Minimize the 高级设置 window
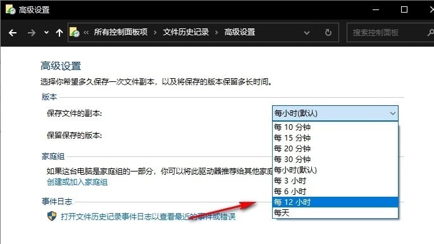434x244 pixels. point(376,9)
